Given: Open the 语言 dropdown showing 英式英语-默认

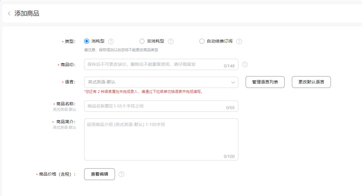Looking at the screenshot, I should [x=157, y=82].
